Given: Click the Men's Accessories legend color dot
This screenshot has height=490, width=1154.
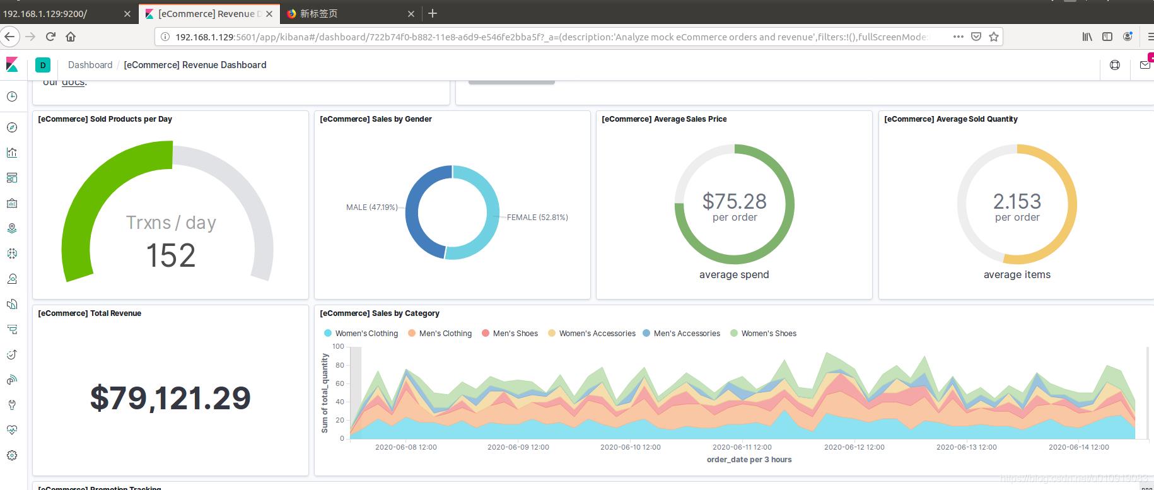Looking at the screenshot, I should tap(646, 333).
